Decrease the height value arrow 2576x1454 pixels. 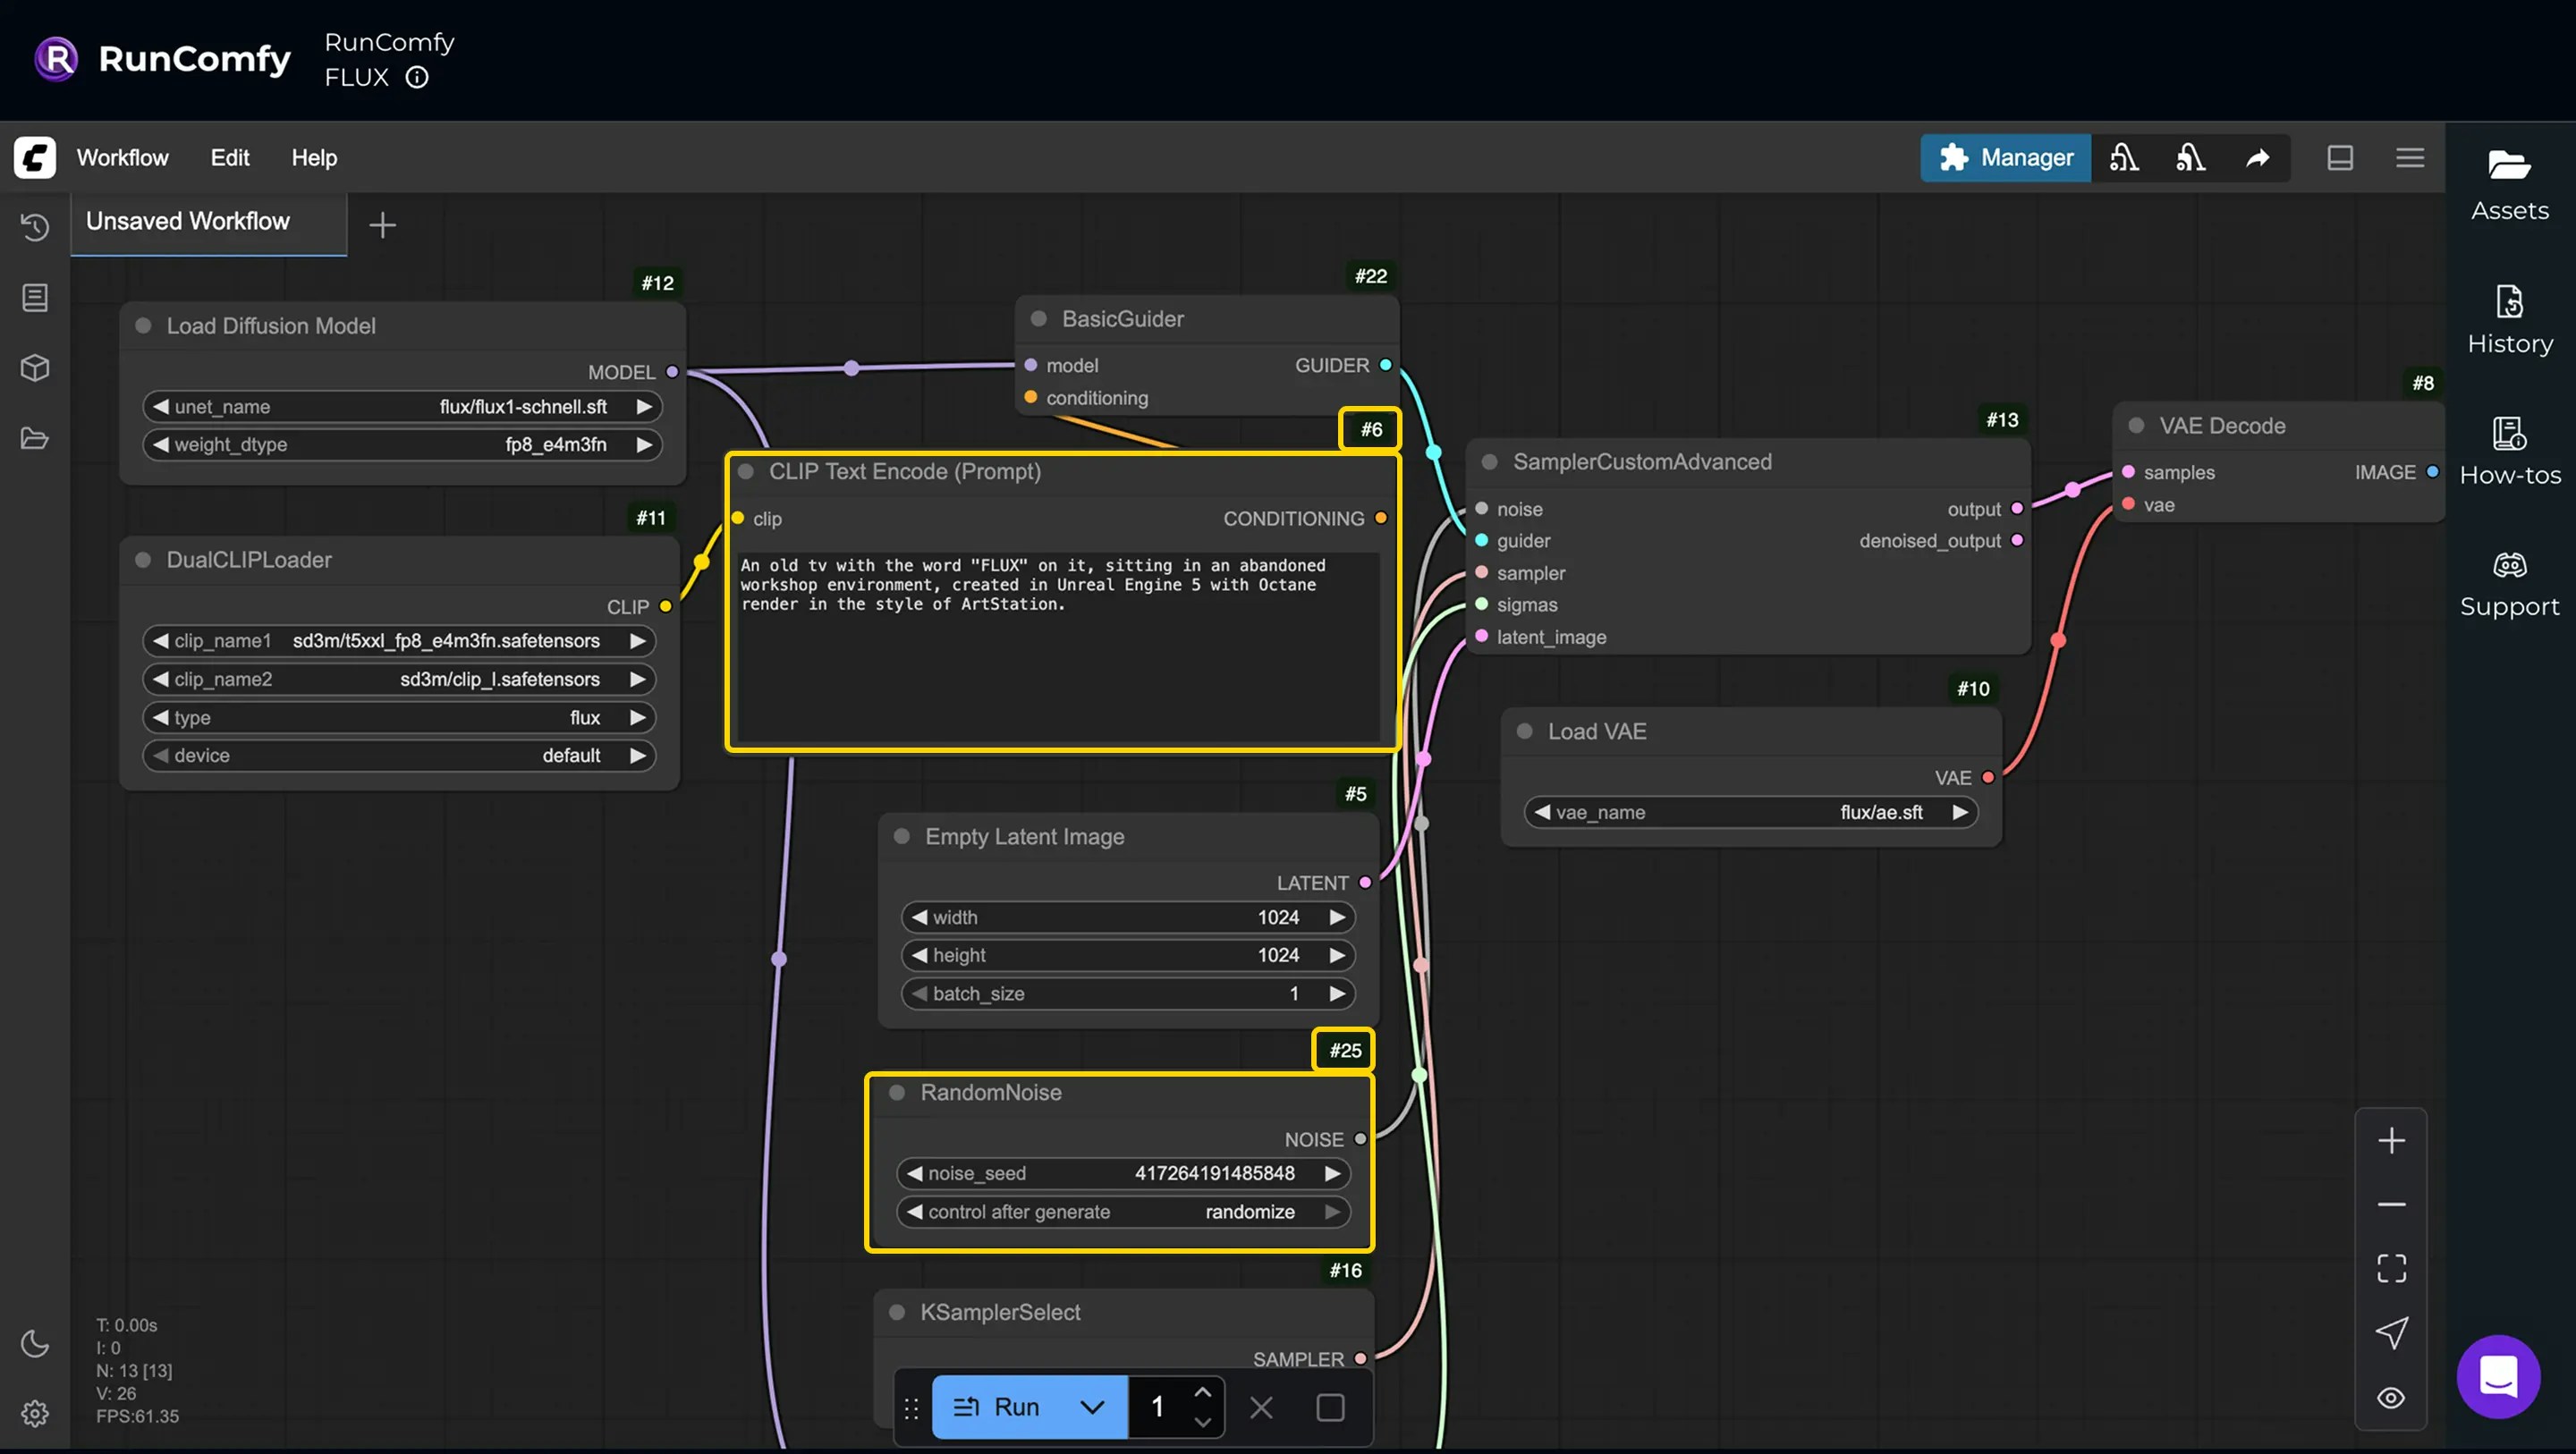point(919,955)
